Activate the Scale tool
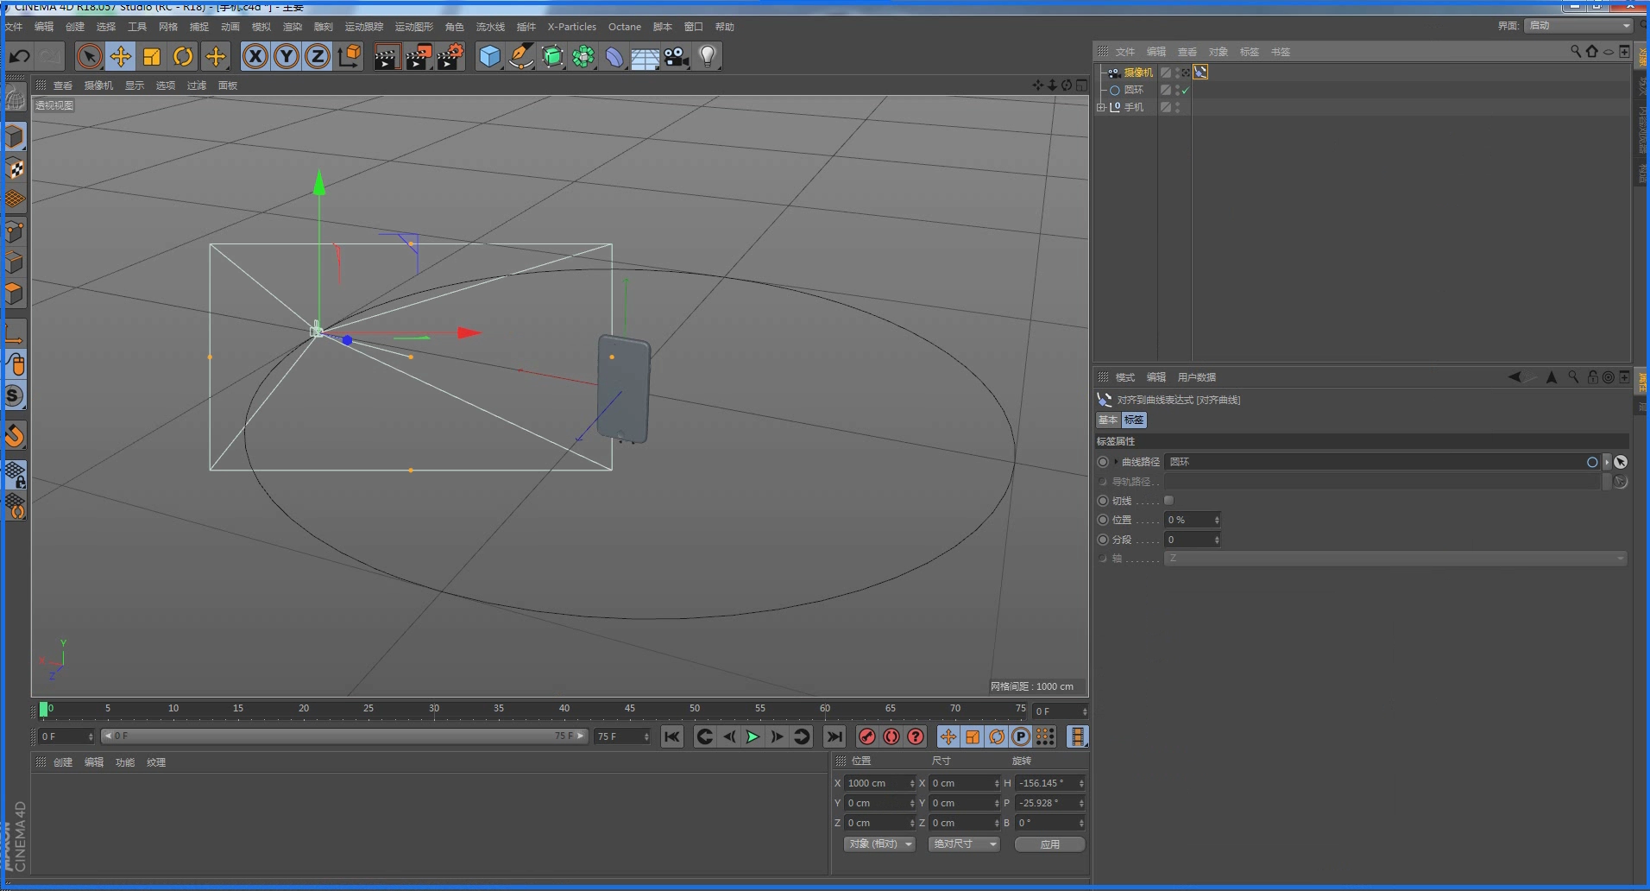The width and height of the screenshot is (1650, 891). (x=152, y=57)
